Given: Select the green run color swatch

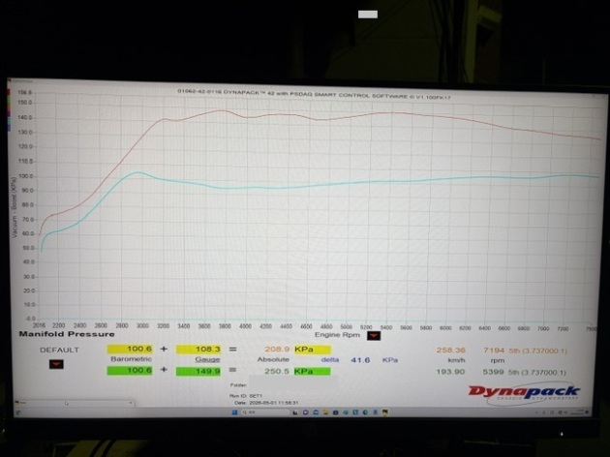Looking at the screenshot, I should point(9,100).
